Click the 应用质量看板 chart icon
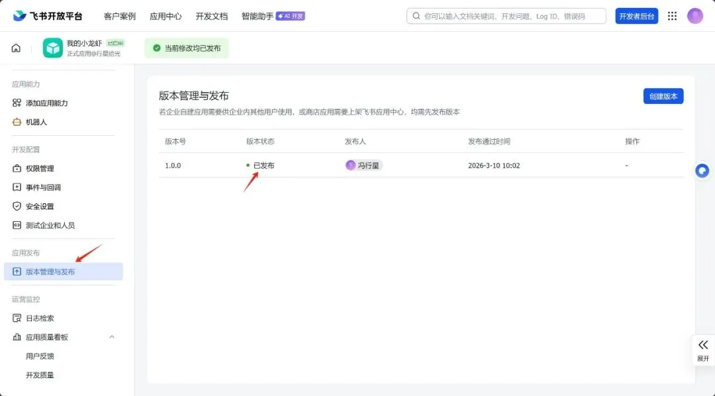This screenshot has height=396, width=715. pos(17,337)
